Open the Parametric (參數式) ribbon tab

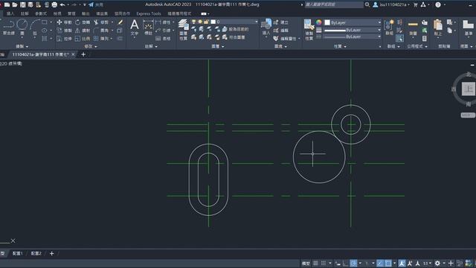pyautogui.click(x=41, y=13)
